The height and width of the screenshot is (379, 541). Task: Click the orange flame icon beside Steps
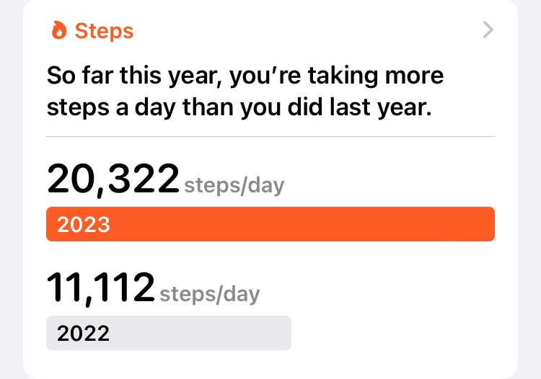pos(59,31)
